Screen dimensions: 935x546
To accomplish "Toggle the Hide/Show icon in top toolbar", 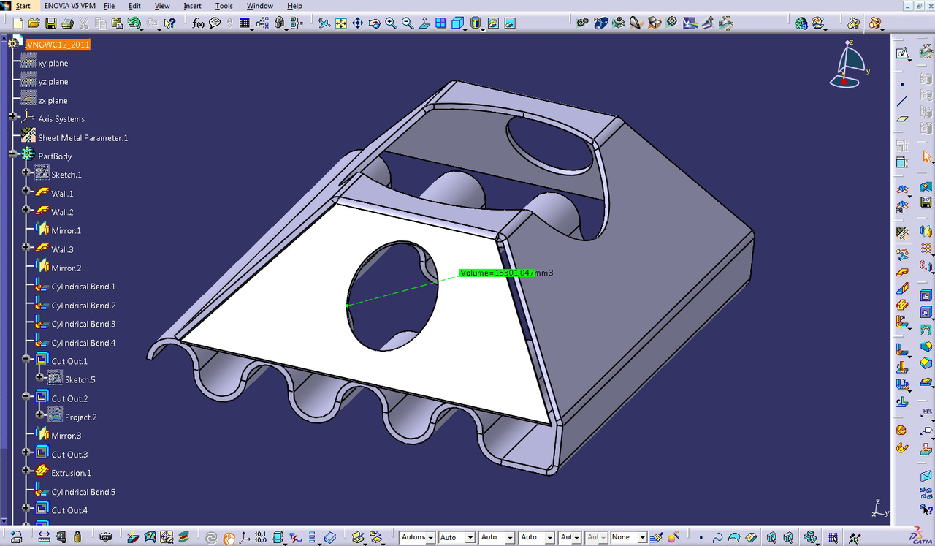I will 492,23.
